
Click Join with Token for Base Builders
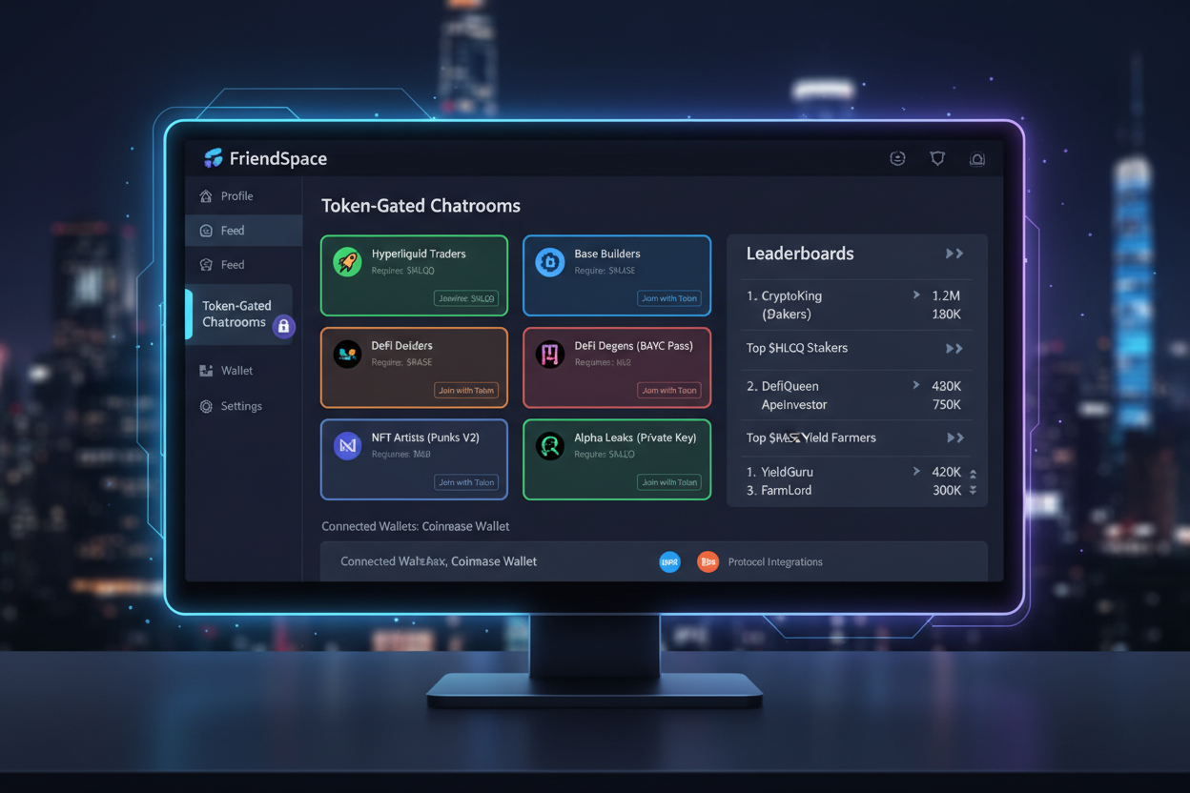(669, 298)
